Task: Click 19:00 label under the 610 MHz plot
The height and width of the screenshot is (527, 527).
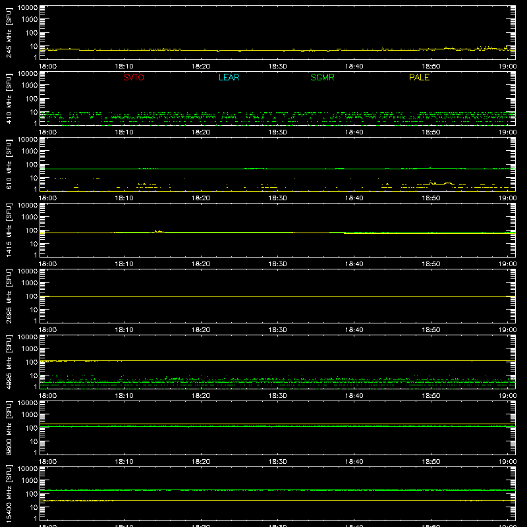Action: pos(507,198)
